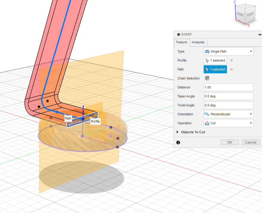Select the Feature tab

pyautogui.click(x=182, y=42)
